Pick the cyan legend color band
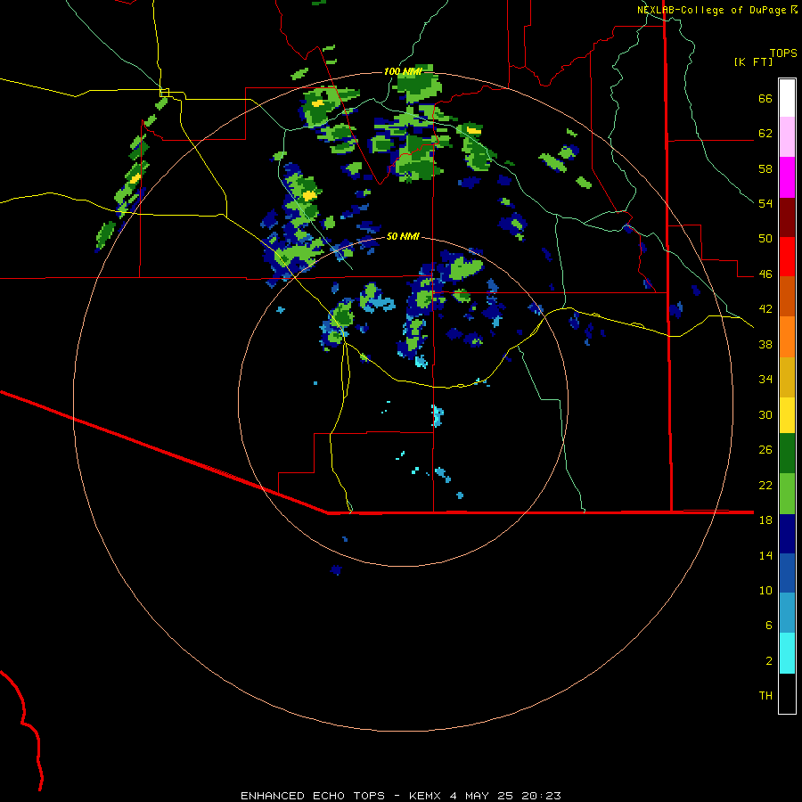The height and width of the screenshot is (802, 802). coord(787,653)
